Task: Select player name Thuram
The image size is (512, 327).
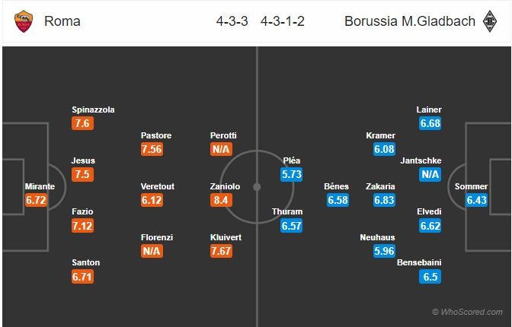Action: (287, 211)
